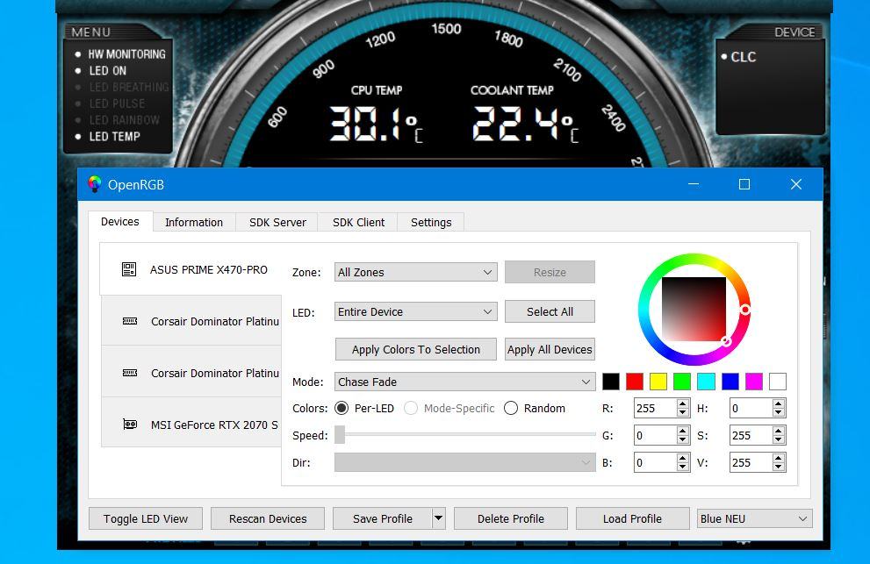Open the Save Profile arrow menu
Screen dimensions: 870x564
pyautogui.click(x=438, y=518)
